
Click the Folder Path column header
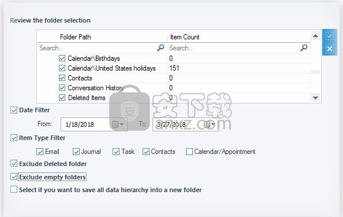point(102,37)
